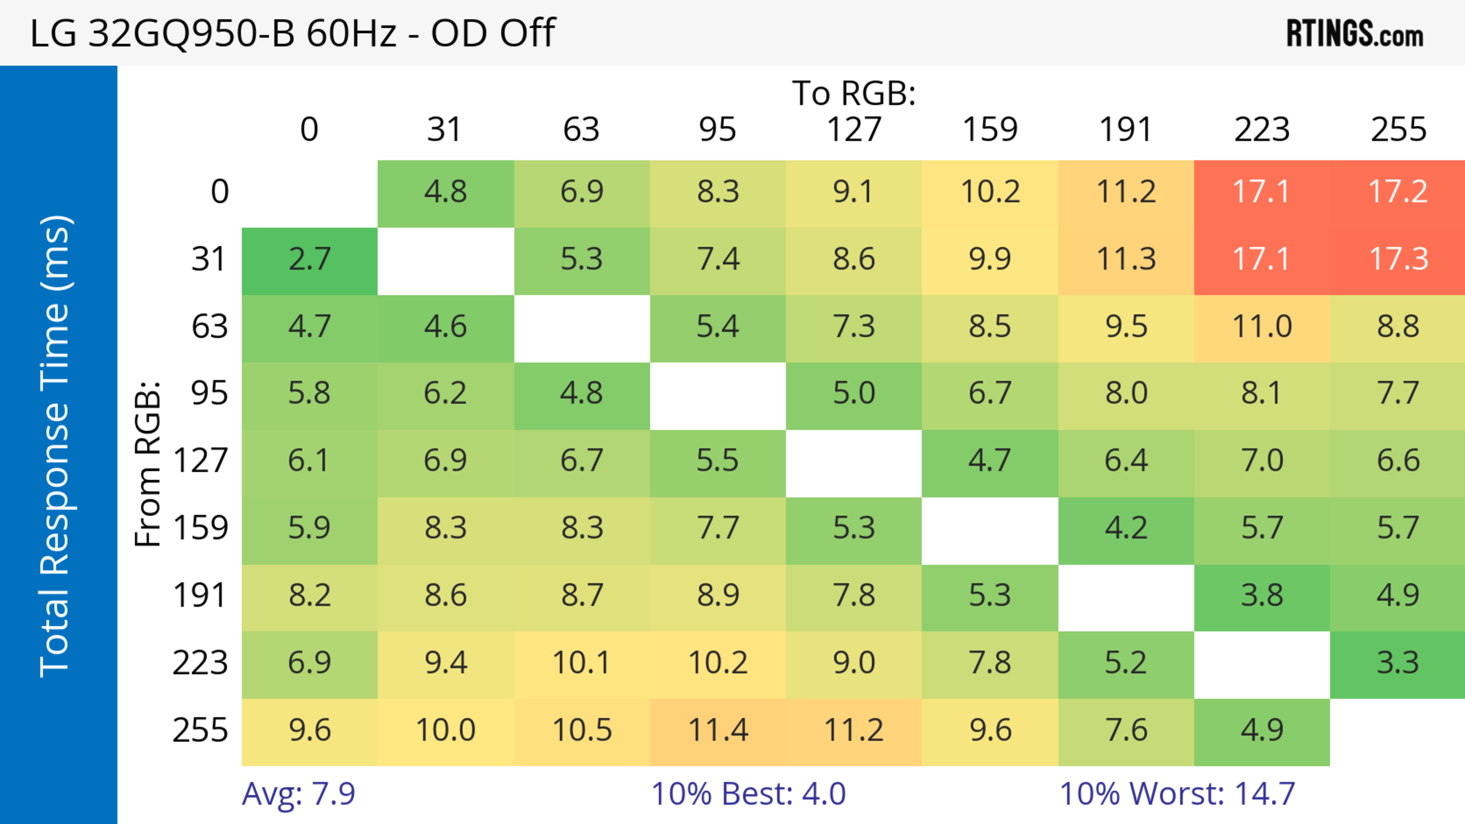Click the 11.0 ms cell

(1261, 327)
